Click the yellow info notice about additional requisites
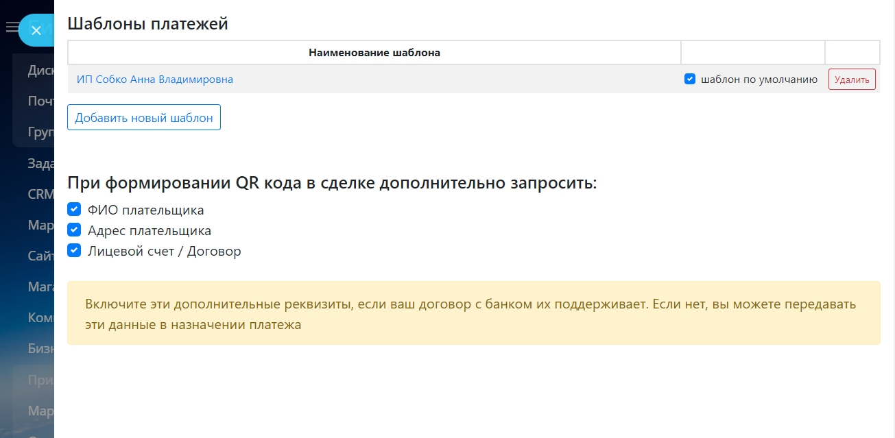The width and height of the screenshot is (895, 438). [x=473, y=313]
